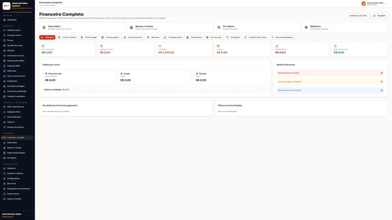
Task: Open the Asaas account balance card
Action: [x=155, y=77]
